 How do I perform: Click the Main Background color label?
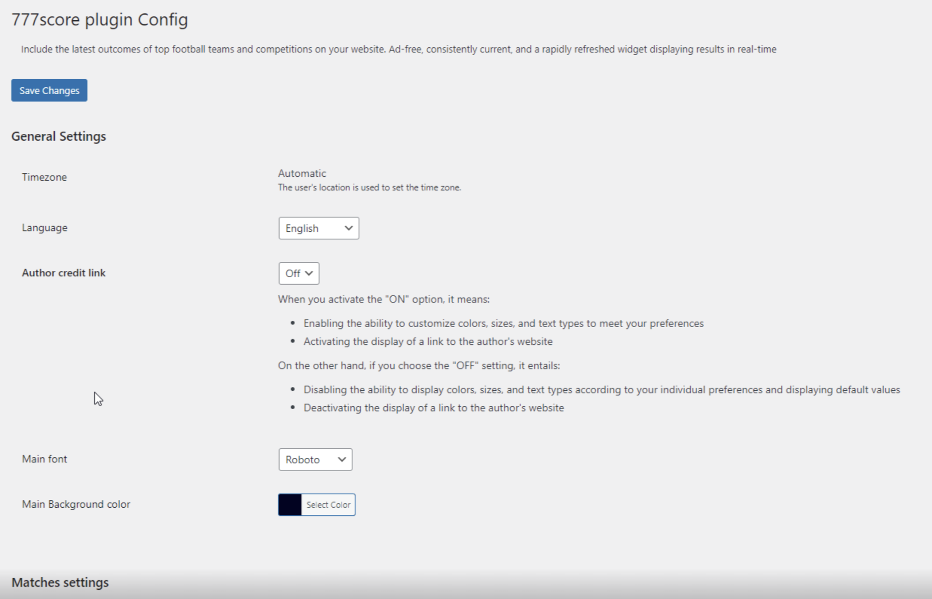click(76, 504)
